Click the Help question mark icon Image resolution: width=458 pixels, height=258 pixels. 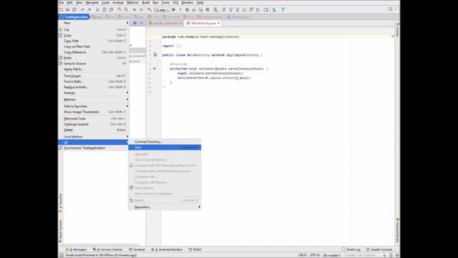(283, 9)
